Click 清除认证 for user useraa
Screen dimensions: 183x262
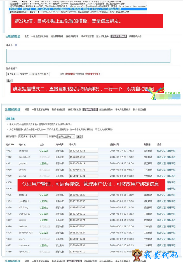[x=171, y=176]
